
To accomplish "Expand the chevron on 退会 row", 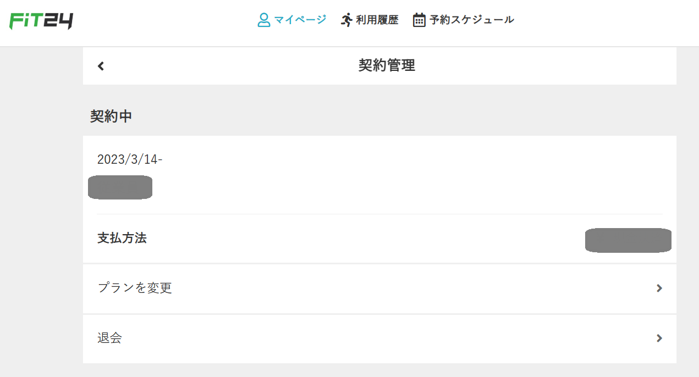I will [x=659, y=338].
